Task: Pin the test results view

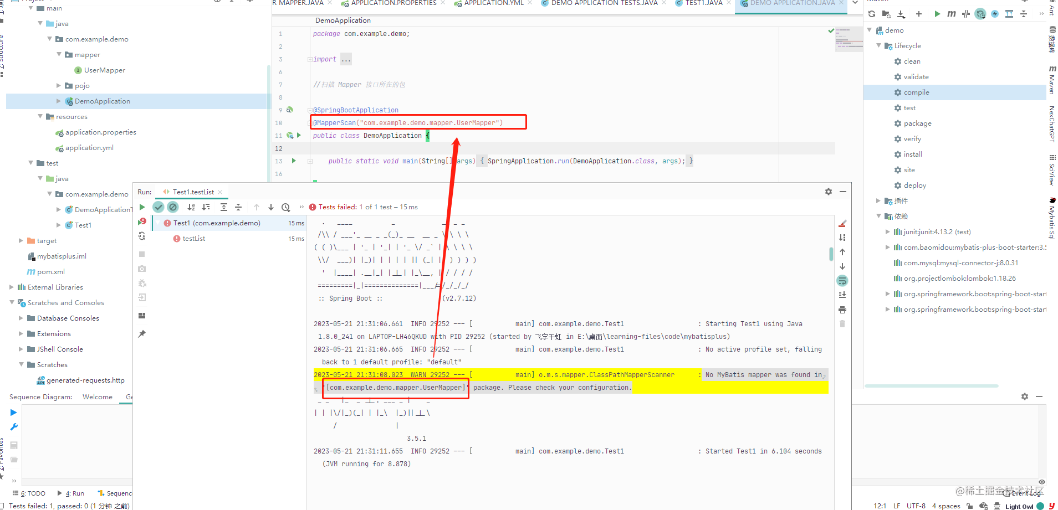Action: point(142,333)
